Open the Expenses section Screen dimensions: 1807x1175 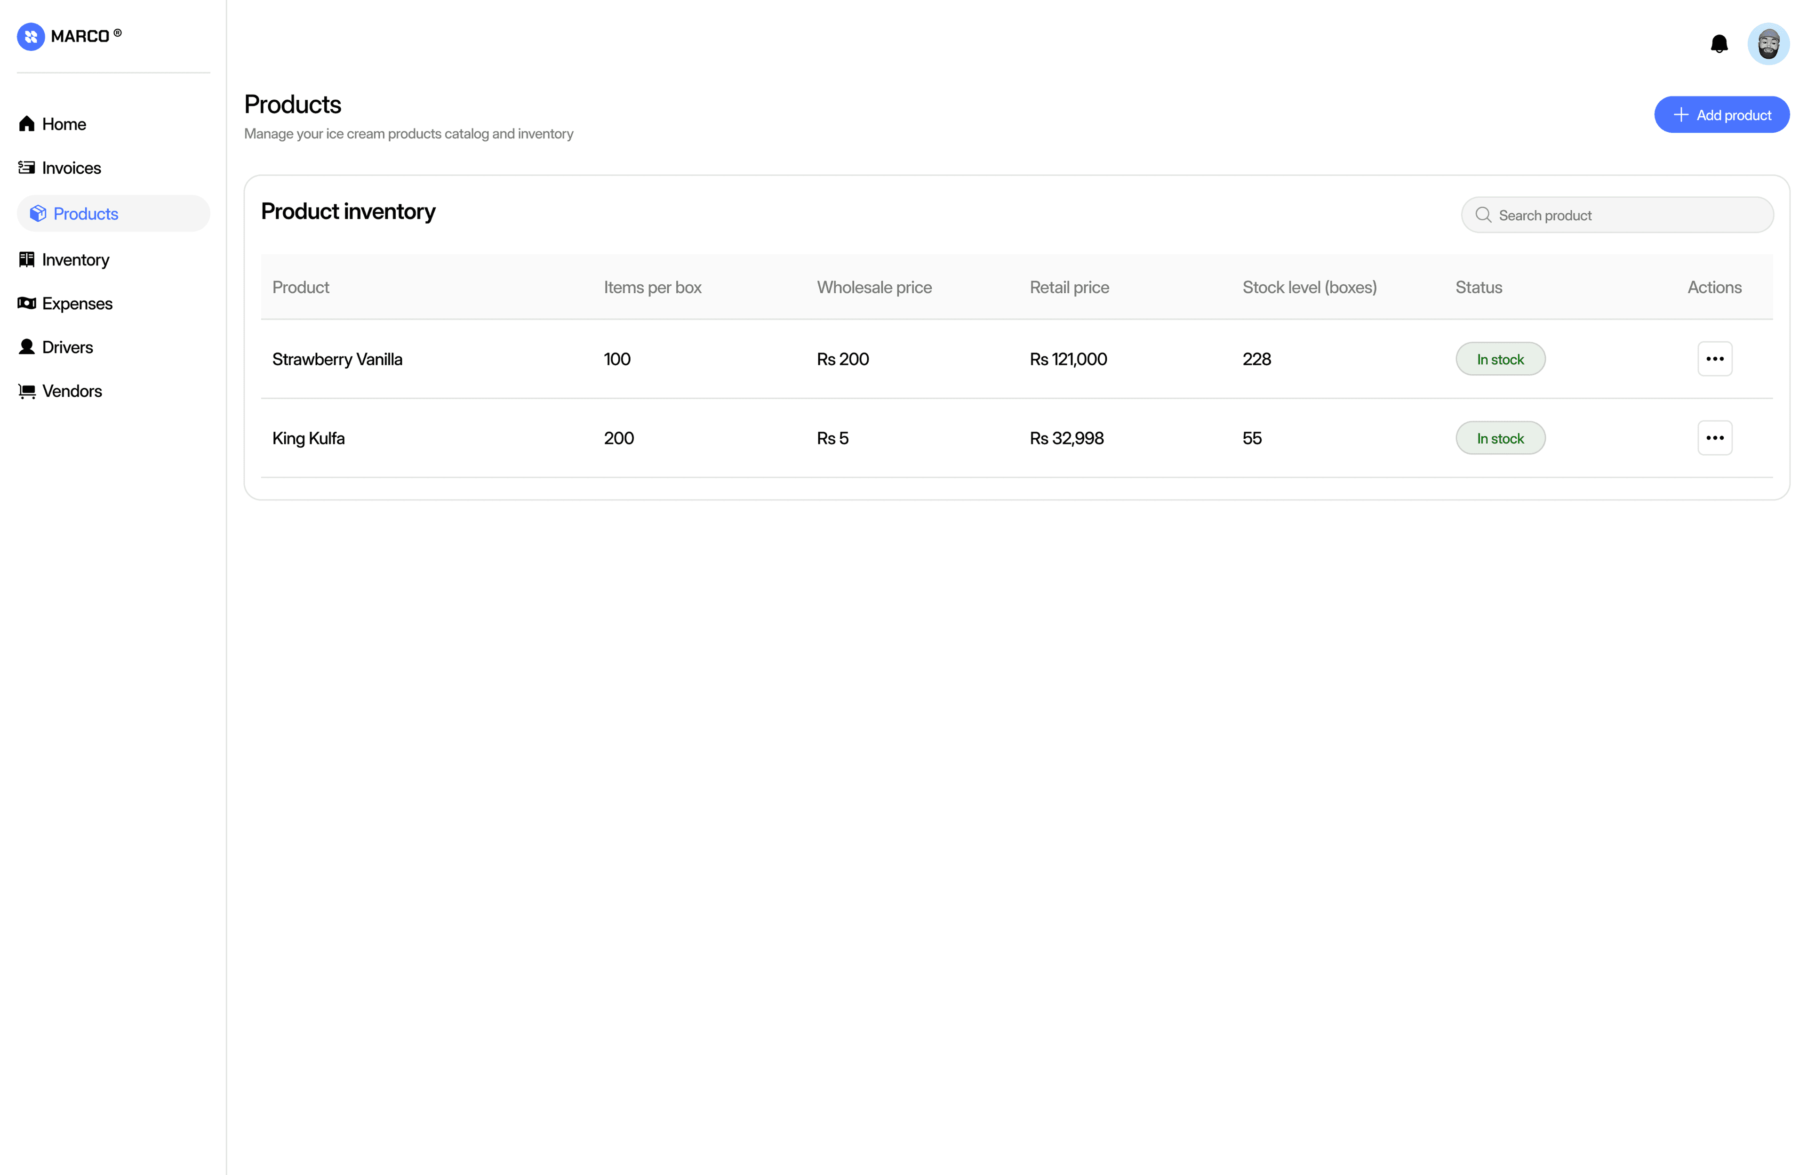[x=77, y=303]
